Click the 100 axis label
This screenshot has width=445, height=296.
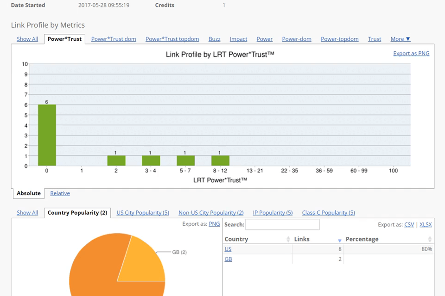pyautogui.click(x=394, y=171)
